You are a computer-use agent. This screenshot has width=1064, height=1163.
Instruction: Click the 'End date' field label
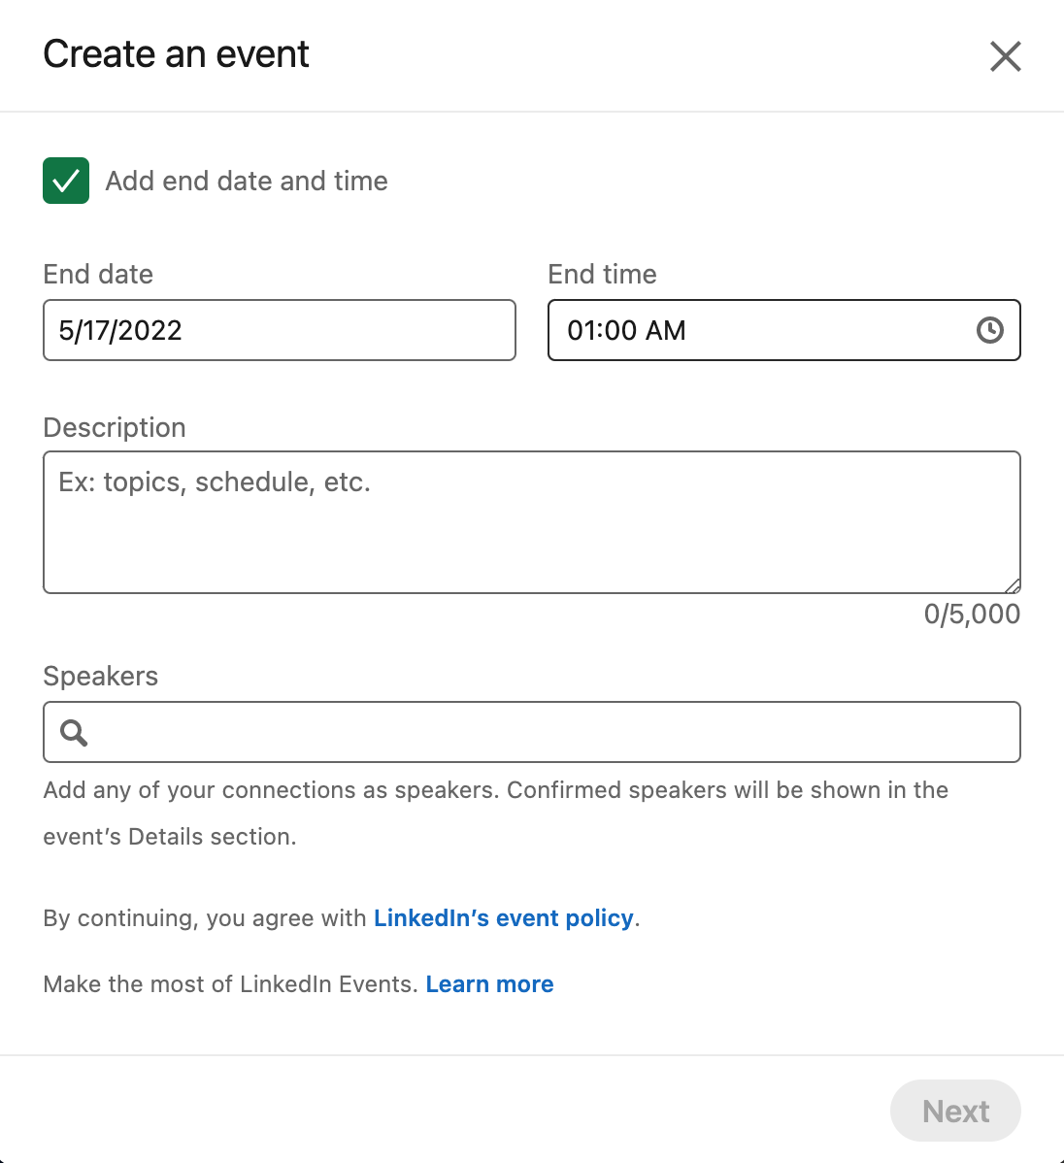click(x=98, y=275)
